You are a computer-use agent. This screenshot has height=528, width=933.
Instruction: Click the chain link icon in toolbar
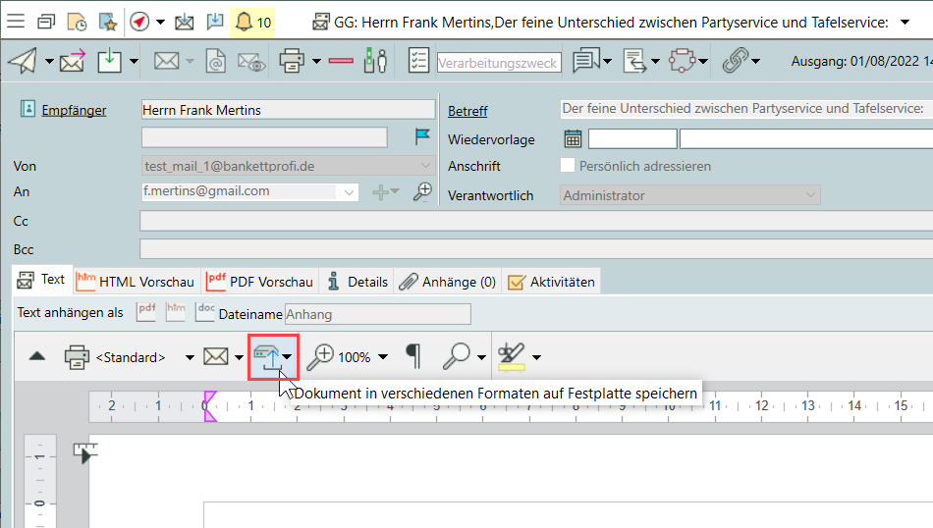tap(733, 61)
